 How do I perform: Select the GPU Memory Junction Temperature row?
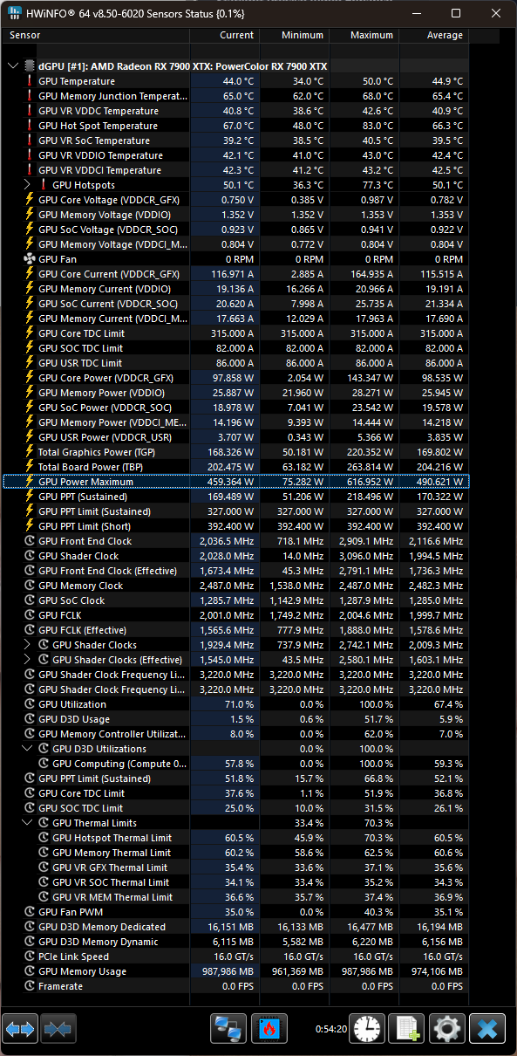236,96
